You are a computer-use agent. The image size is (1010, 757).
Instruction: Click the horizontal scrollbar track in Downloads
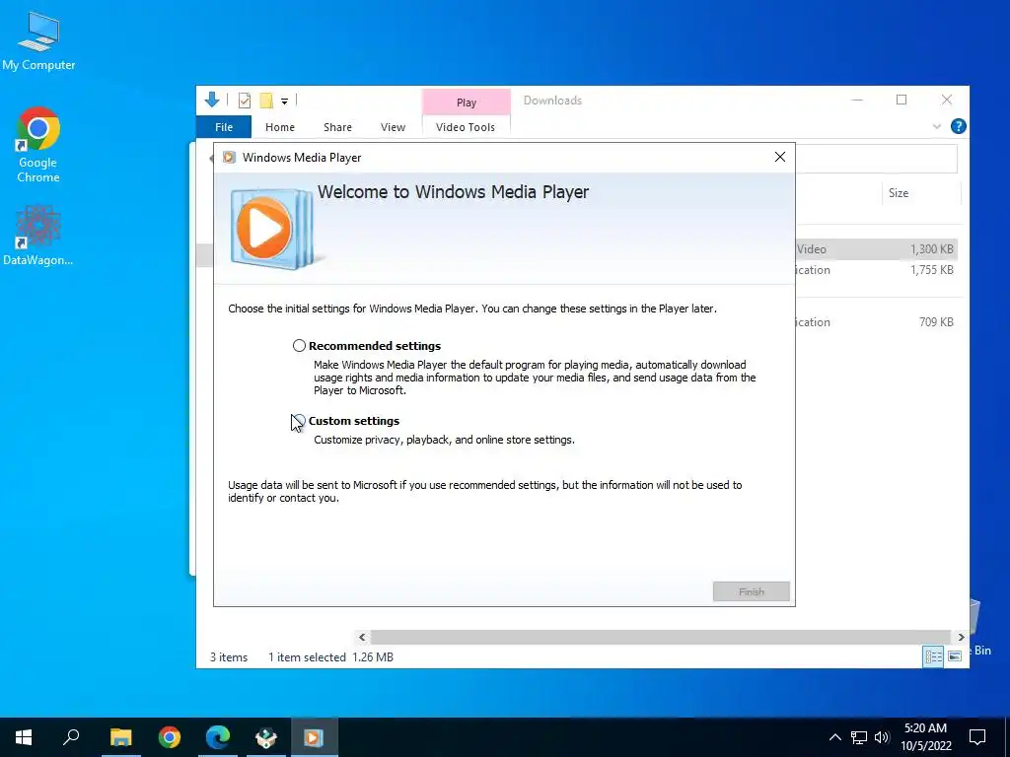[x=661, y=638]
